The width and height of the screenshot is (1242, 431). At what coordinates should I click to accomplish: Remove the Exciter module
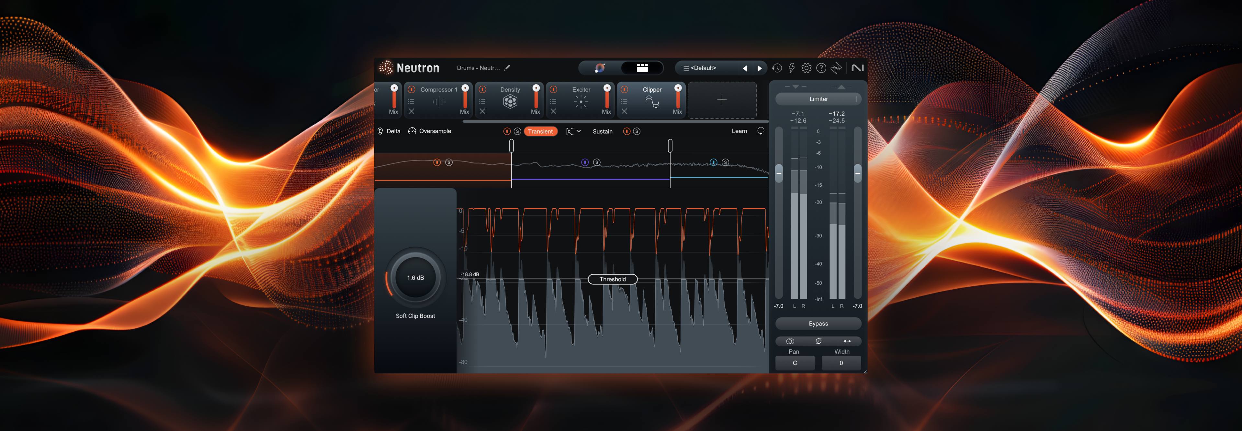click(x=554, y=111)
